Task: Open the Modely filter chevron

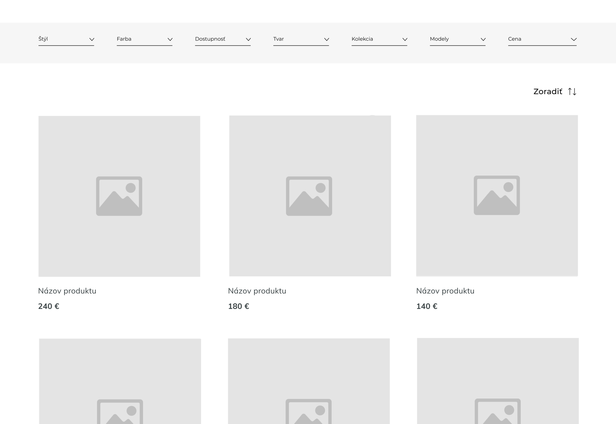Action: point(483,39)
